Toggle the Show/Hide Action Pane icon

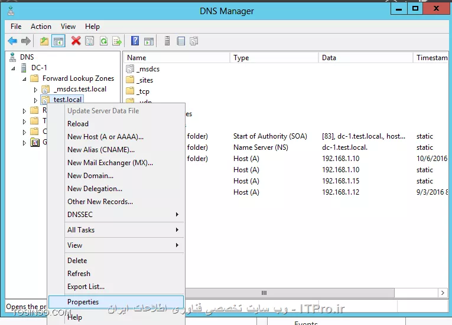pos(149,41)
